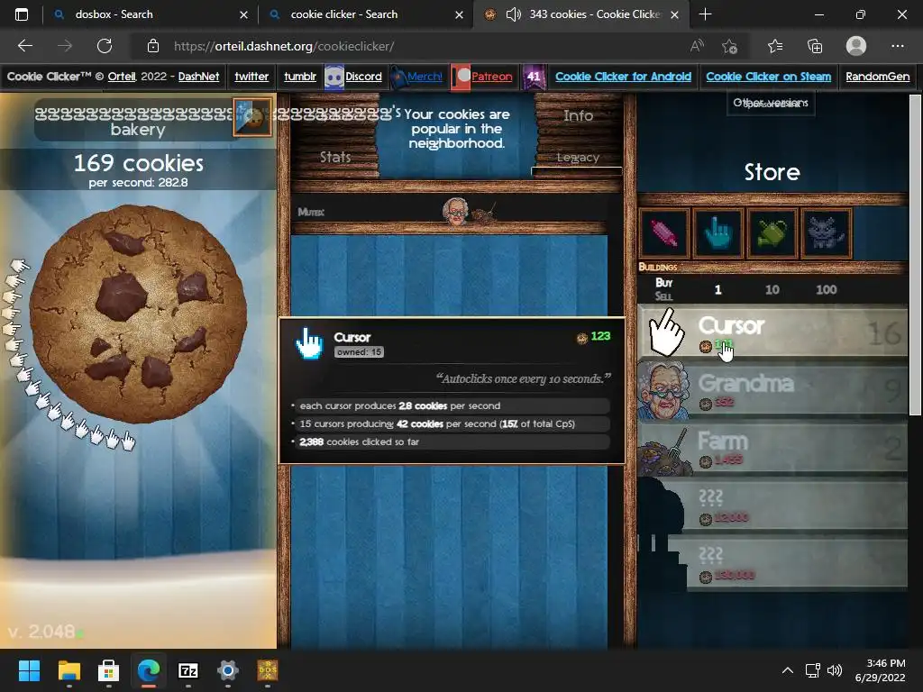Open the tumblr link

[x=299, y=77]
